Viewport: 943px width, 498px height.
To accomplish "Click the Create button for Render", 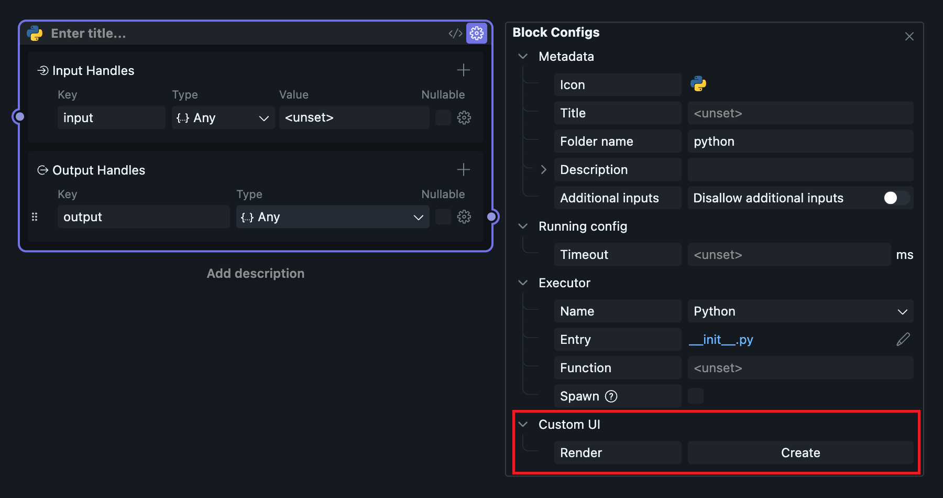I will coord(800,453).
